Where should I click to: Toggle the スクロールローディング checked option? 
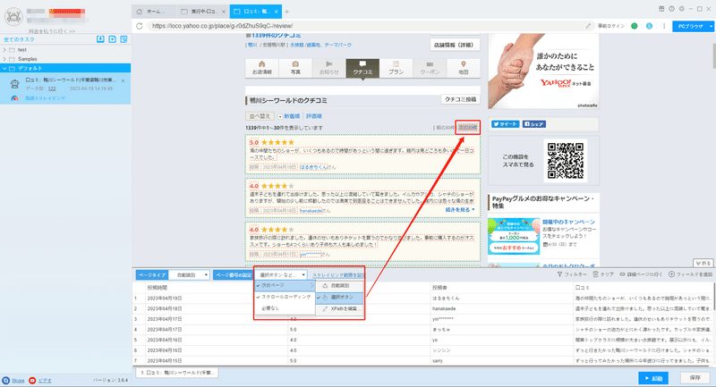point(285,297)
